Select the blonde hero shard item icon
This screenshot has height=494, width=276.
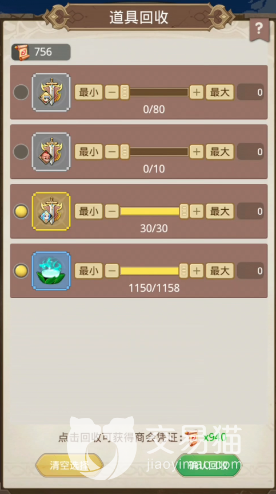pyautogui.click(x=51, y=92)
